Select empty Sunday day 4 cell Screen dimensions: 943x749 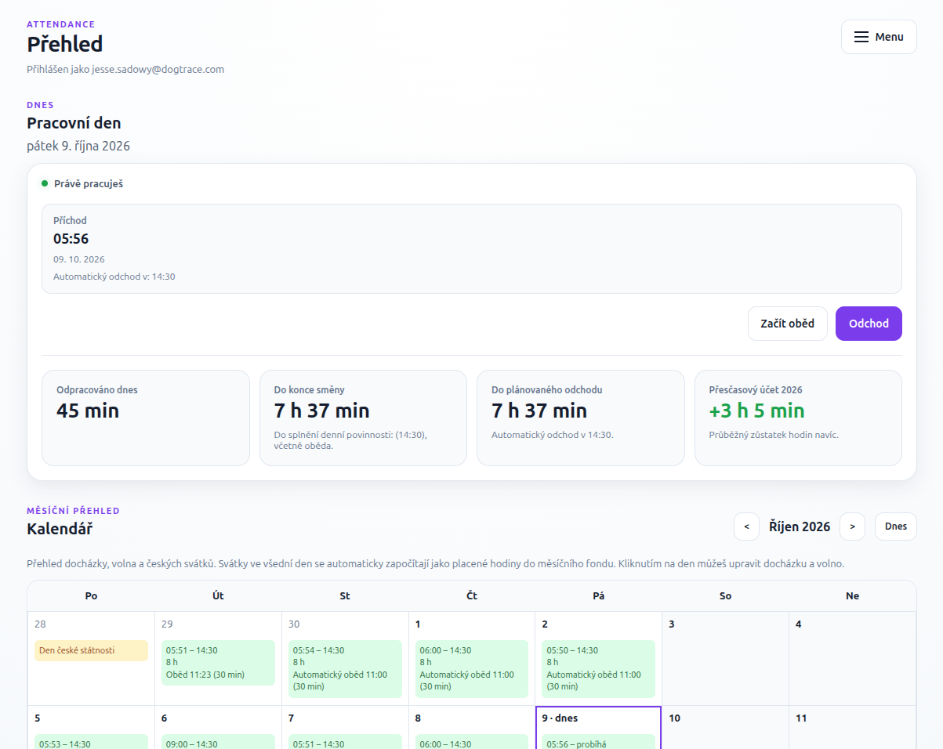click(852, 658)
